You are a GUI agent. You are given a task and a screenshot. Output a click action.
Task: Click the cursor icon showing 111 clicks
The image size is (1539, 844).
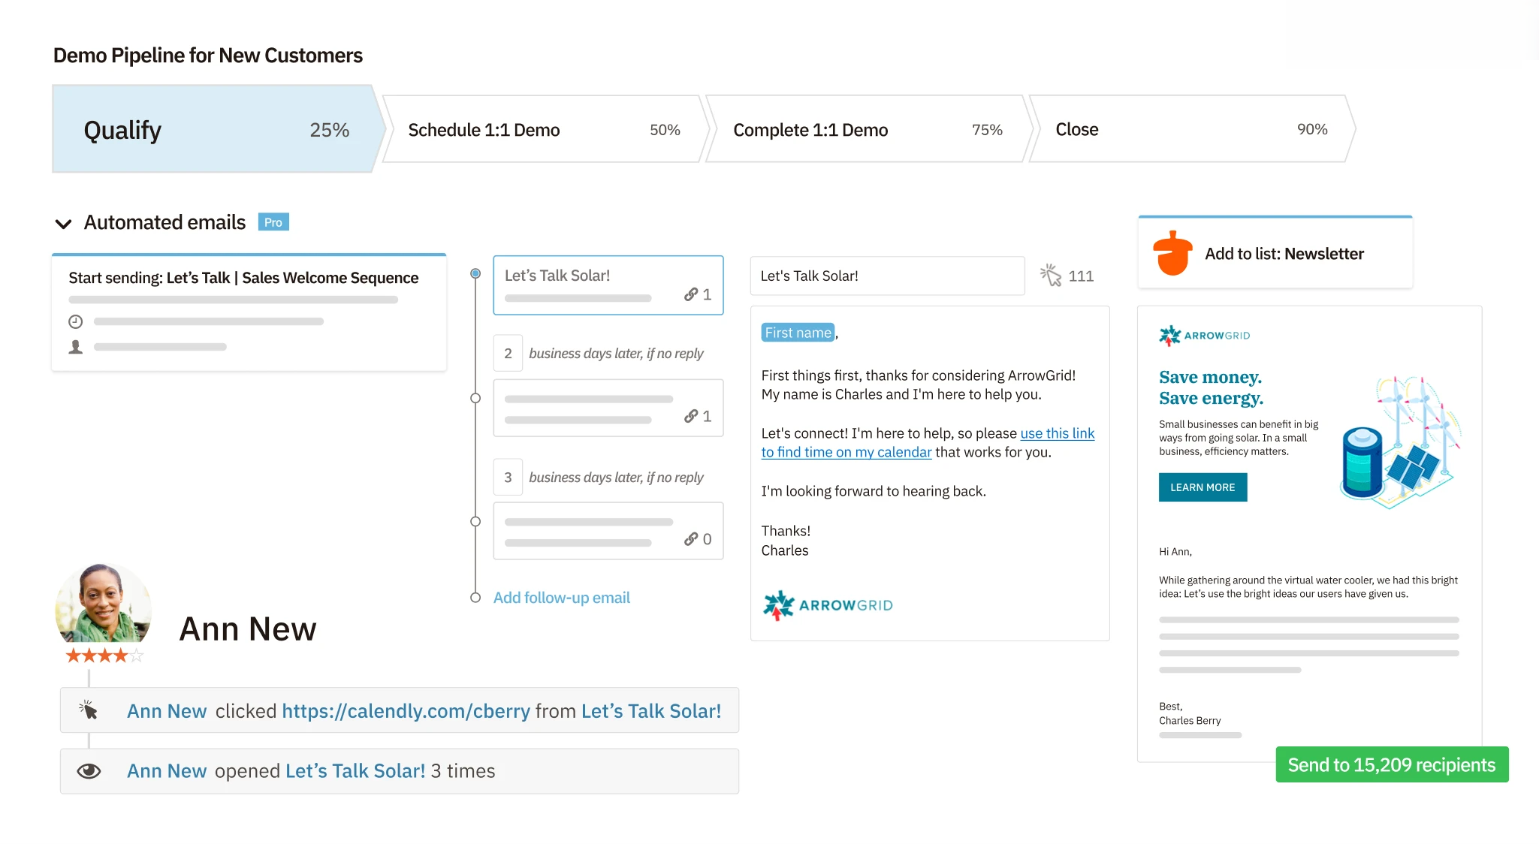1050,276
